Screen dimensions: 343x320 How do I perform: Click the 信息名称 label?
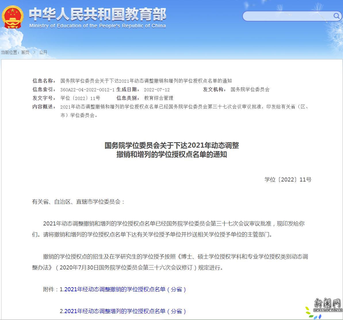43,81
